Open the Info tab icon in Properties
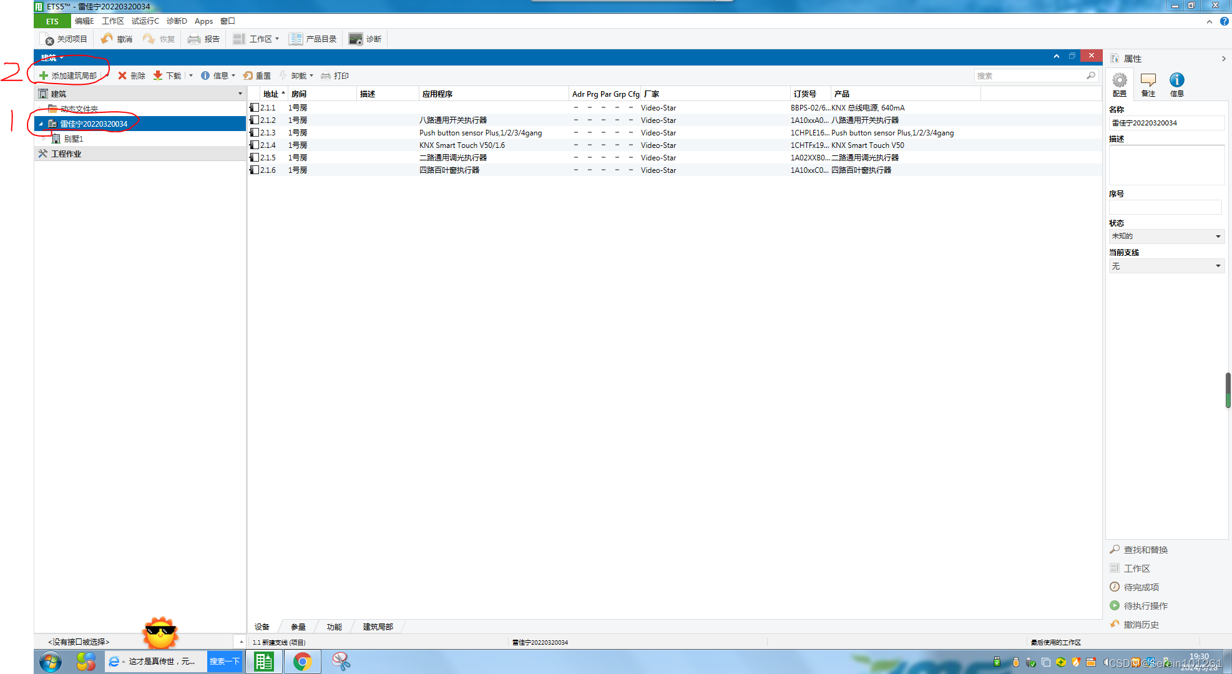This screenshot has height=674, width=1232. tap(1176, 81)
